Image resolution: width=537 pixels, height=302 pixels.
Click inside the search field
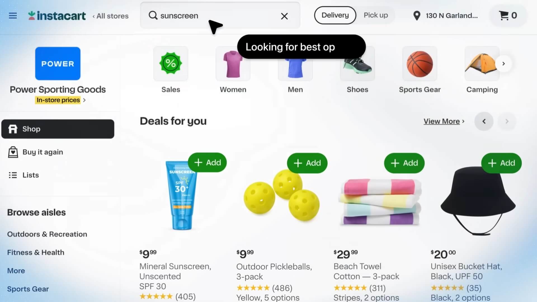220,16
